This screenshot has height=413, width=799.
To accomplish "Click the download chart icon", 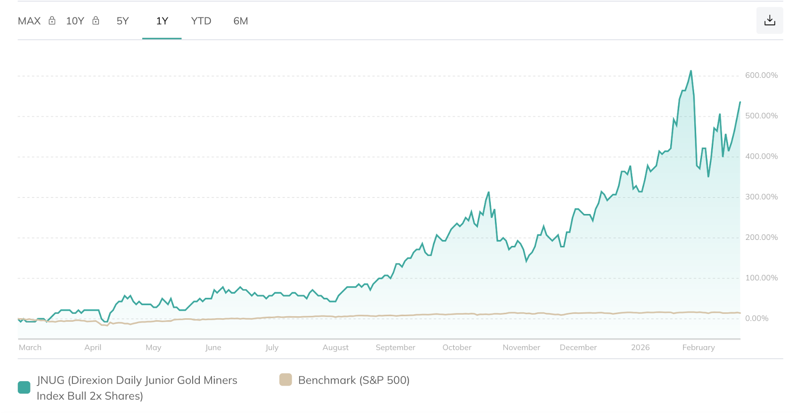I will click(769, 20).
